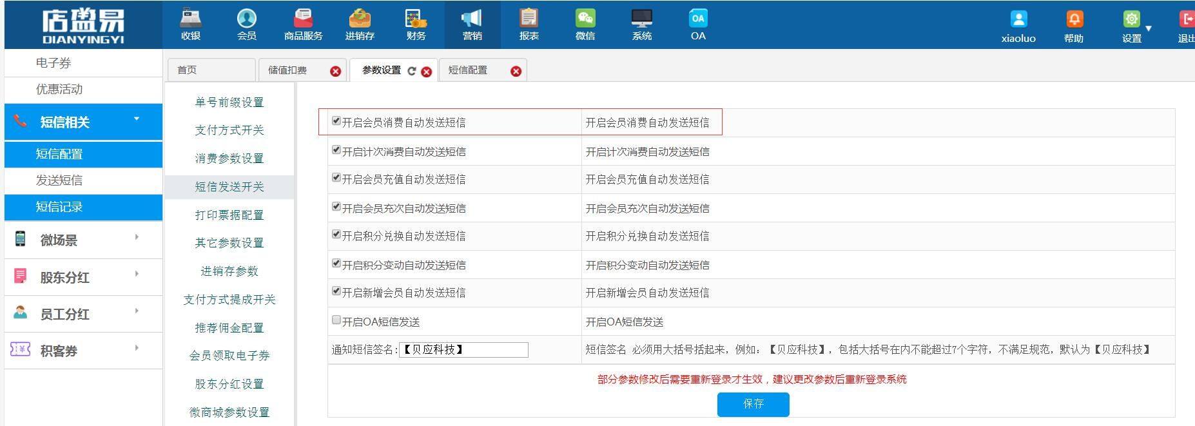Image resolution: width=1195 pixels, height=426 pixels.
Task: Open 打印票据配置 settings
Action: (x=229, y=215)
